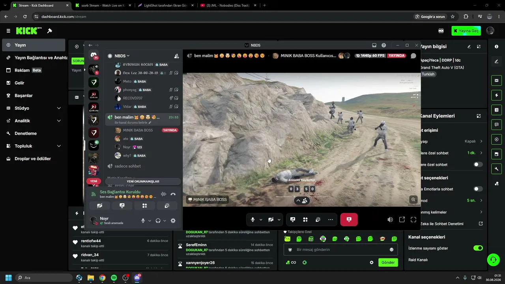The width and height of the screenshot is (505, 284).
Task: Click the green Yayına Geç button
Action: [x=466, y=31]
